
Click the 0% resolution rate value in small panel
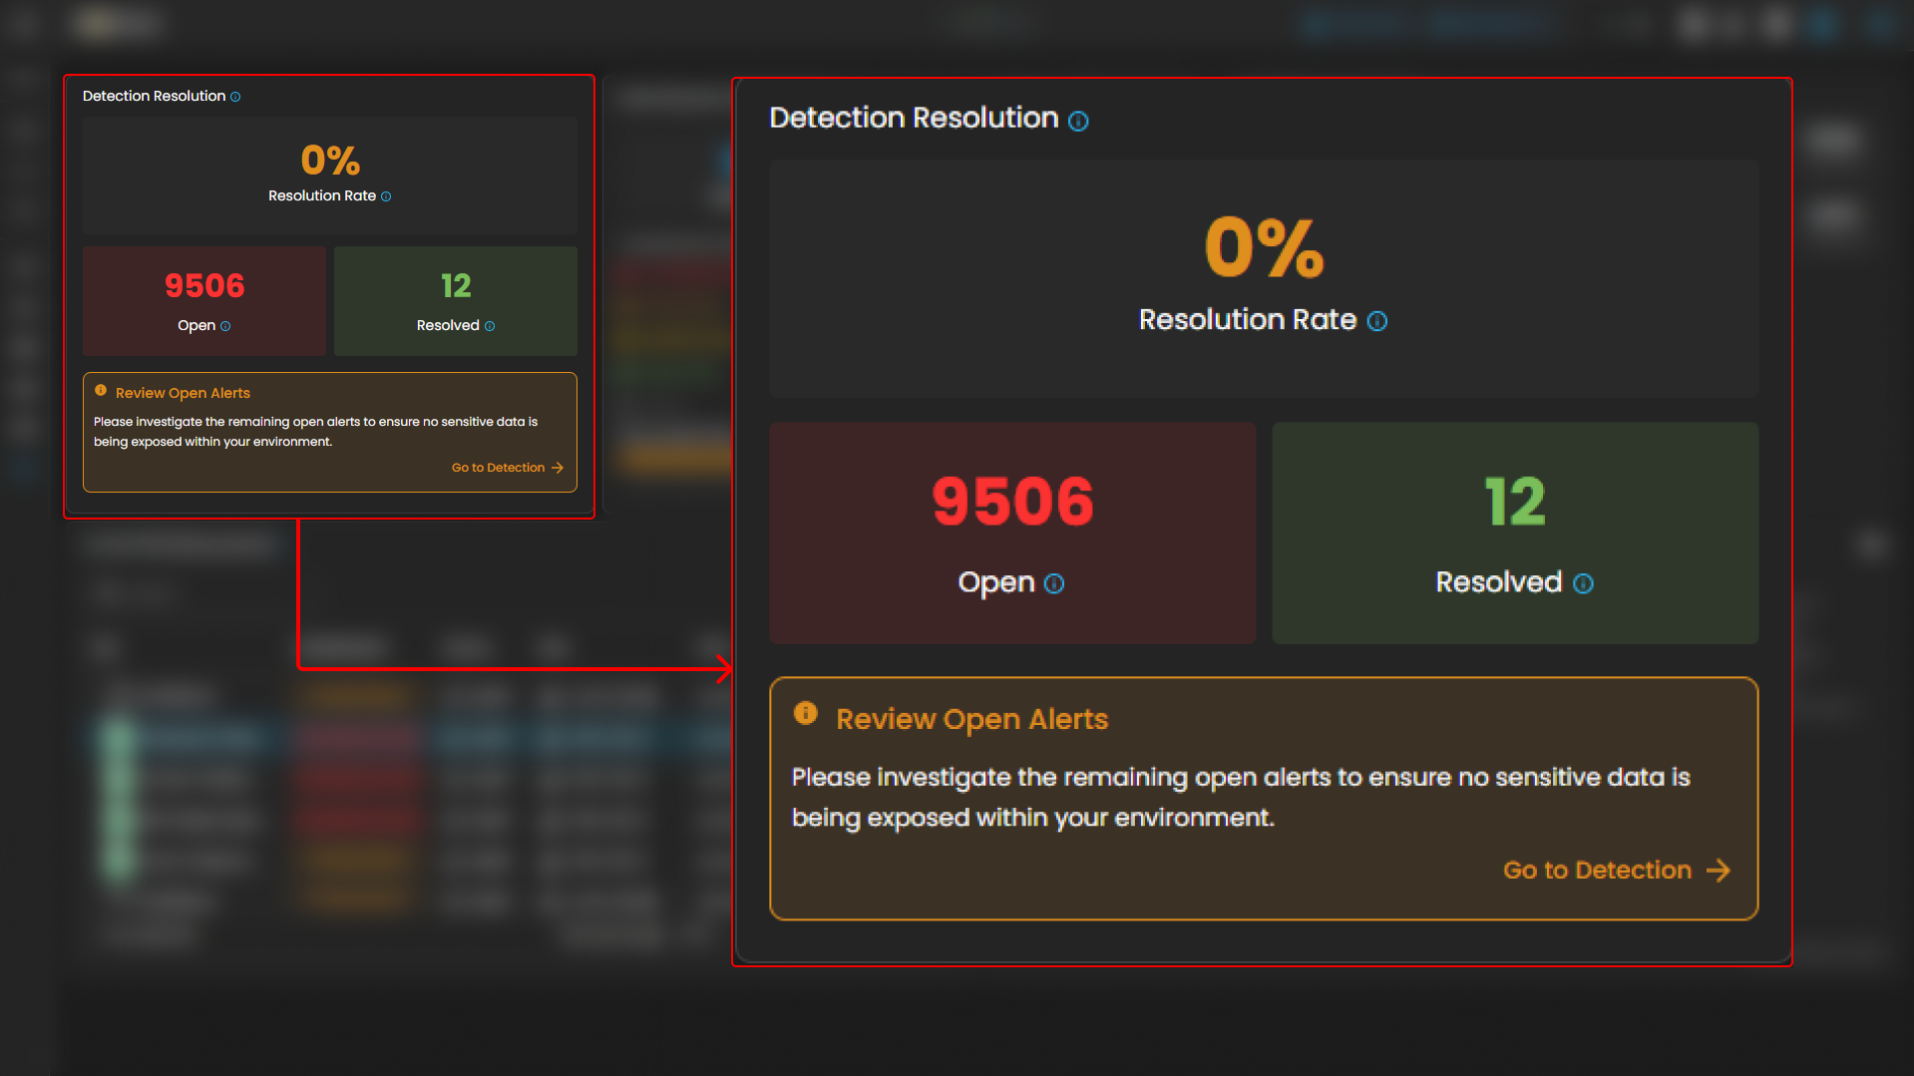[x=330, y=161]
